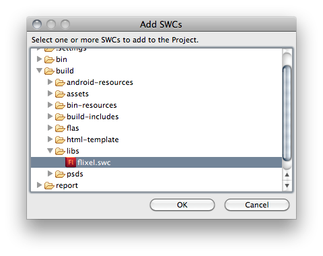Collapse the libs folder triangle
Viewport: 323px width, 256px height.
pyautogui.click(x=50, y=151)
